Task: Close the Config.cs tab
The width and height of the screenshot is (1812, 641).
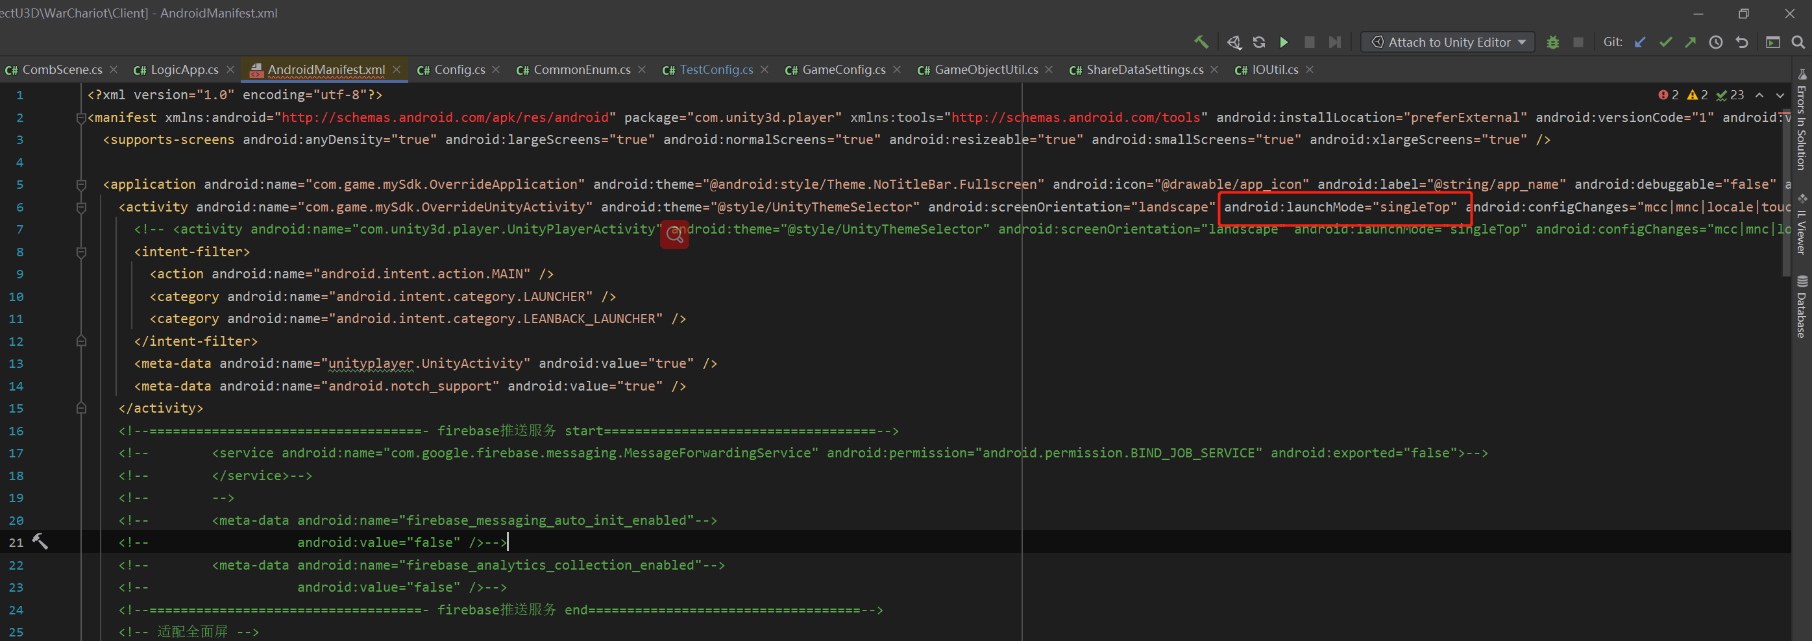Action: tap(496, 69)
